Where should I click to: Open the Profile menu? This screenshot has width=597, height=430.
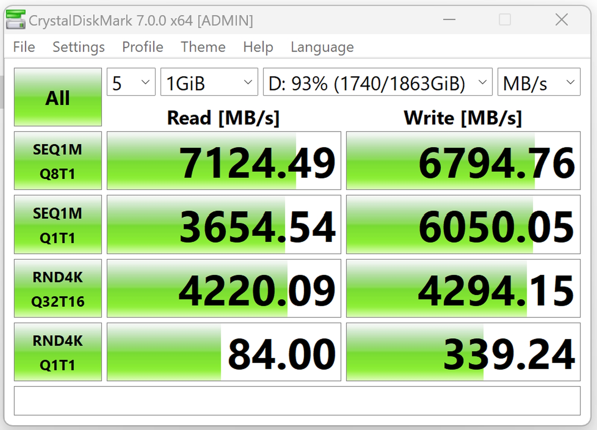tap(143, 47)
